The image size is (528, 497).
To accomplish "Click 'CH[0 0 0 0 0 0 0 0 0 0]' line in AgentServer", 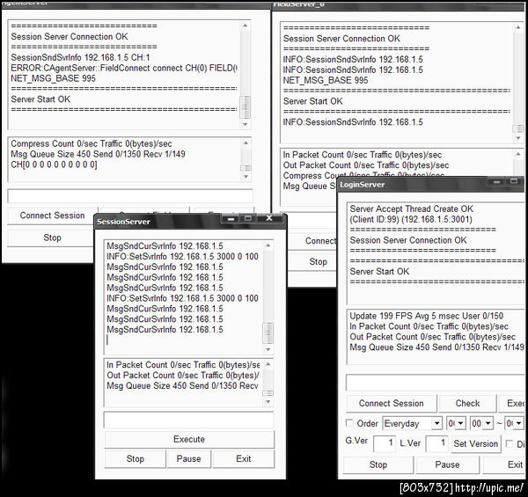I will tap(54, 164).
